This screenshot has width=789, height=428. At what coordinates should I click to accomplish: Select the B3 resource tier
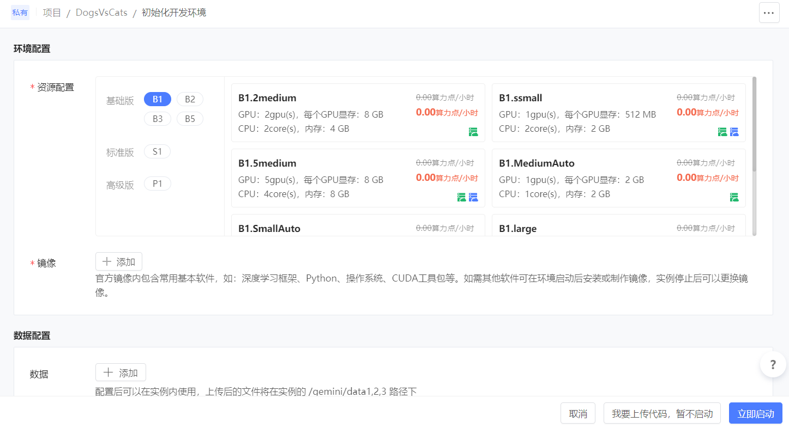click(x=158, y=119)
